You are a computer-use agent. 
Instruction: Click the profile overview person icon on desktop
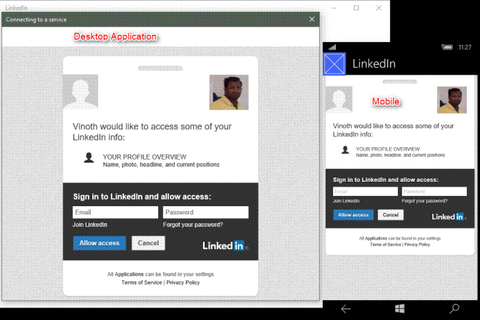(89, 157)
